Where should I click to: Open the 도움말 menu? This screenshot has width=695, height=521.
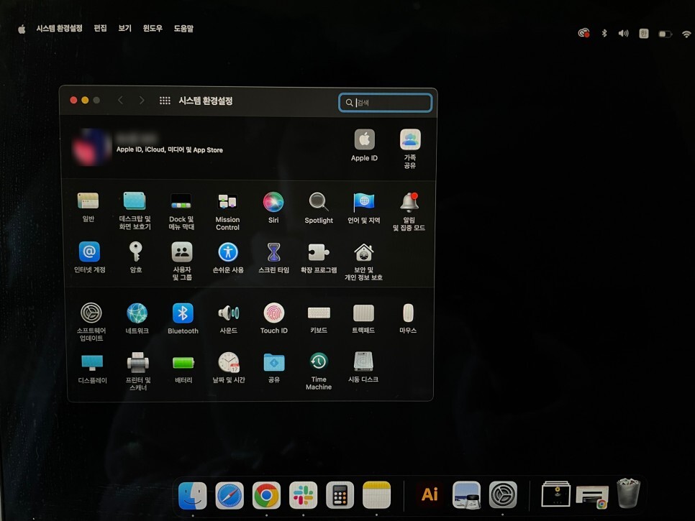coord(183,29)
